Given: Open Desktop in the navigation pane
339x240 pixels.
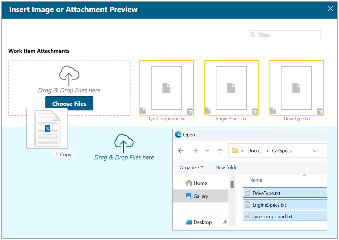Looking at the screenshot, I should pyautogui.click(x=199, y=222).
